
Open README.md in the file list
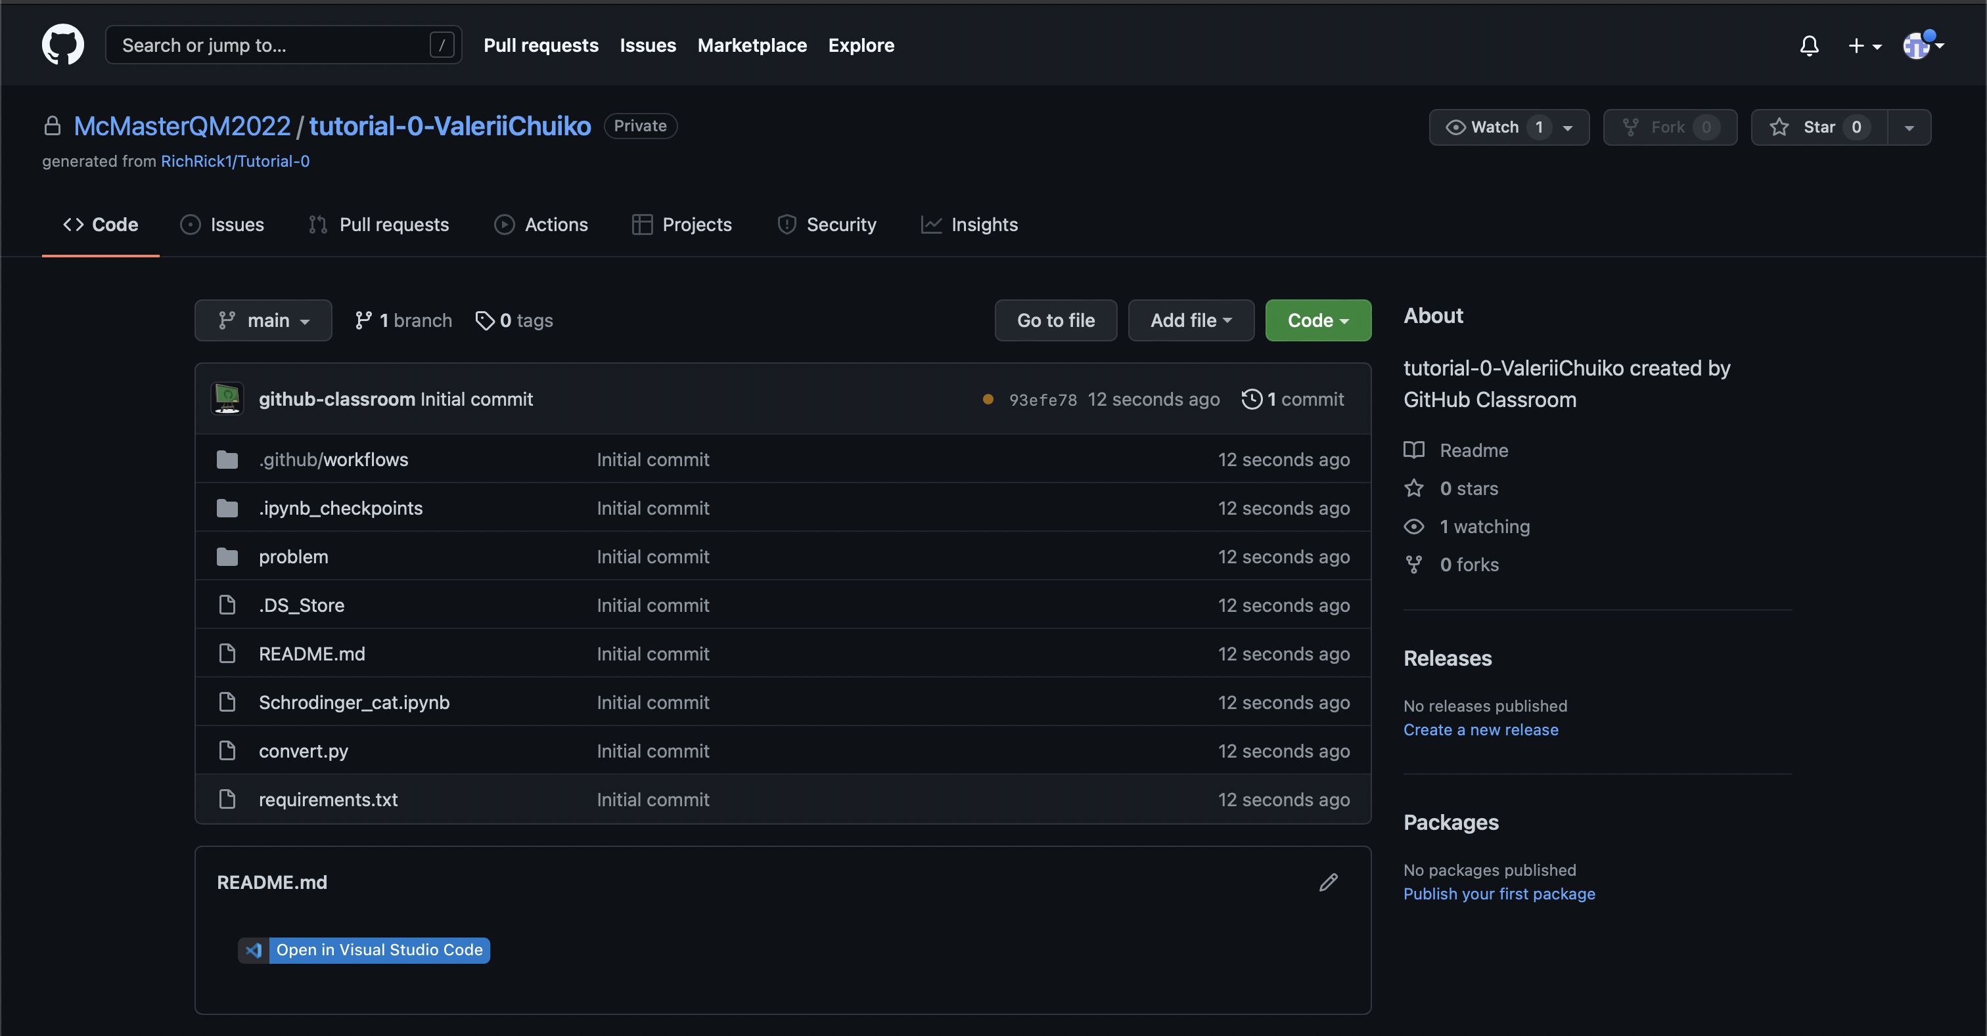[312, 654]
